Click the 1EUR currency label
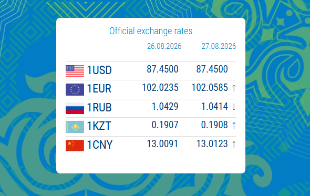The width and height of the screenshot is (310, 196). 99,89
